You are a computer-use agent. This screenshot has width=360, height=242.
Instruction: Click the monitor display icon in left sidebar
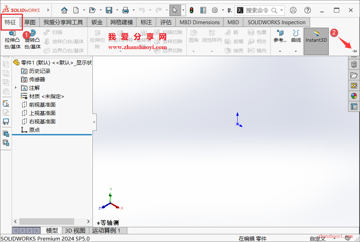[6, 122]
